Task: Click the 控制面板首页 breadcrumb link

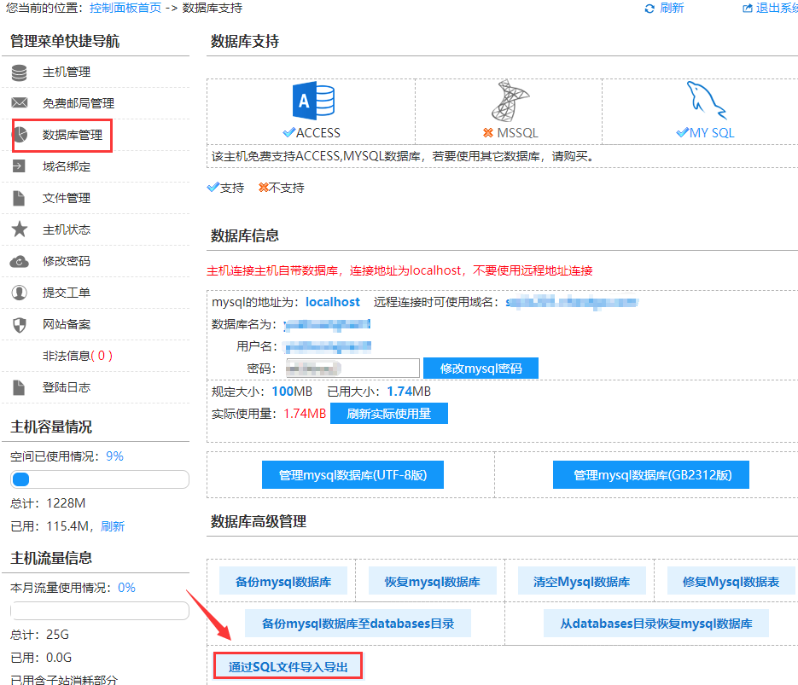Action: [125, 8]
